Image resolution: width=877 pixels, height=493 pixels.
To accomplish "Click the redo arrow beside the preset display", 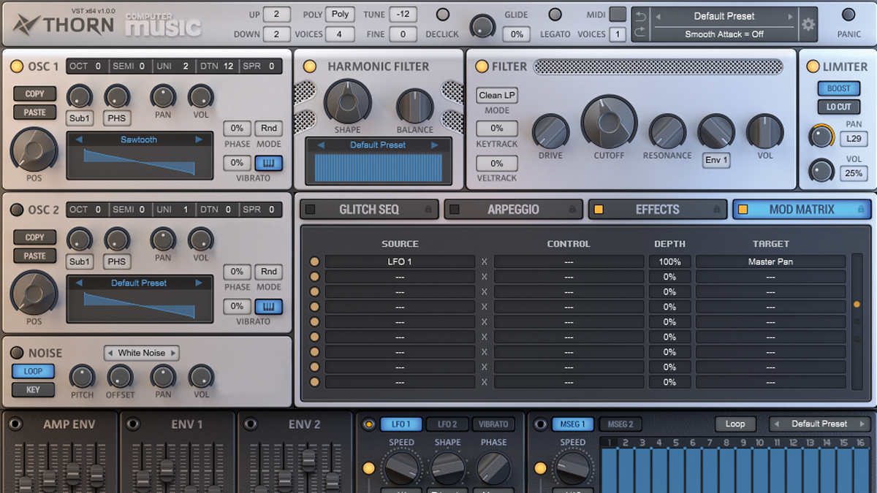I will (641, 31).
